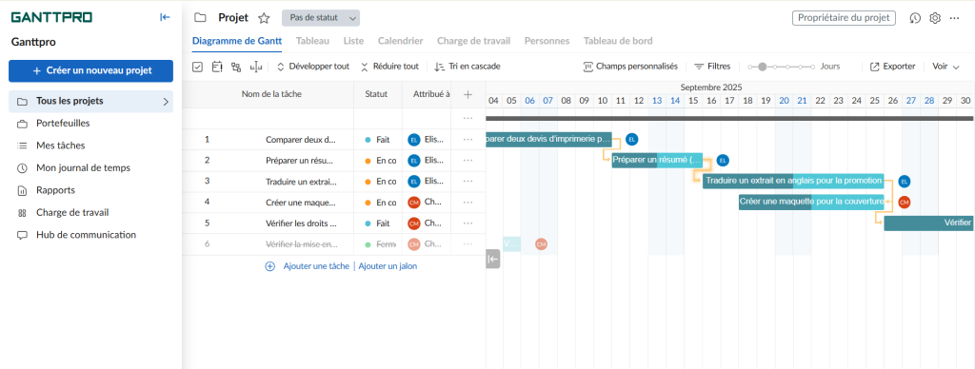Viewport: 975px width, 369px height.
Task: Click the Nom de la tâche column header
Action: coord(271,94)
